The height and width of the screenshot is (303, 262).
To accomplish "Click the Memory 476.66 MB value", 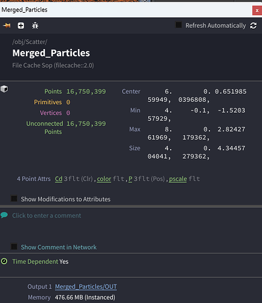I will click(x=85, y=298).
